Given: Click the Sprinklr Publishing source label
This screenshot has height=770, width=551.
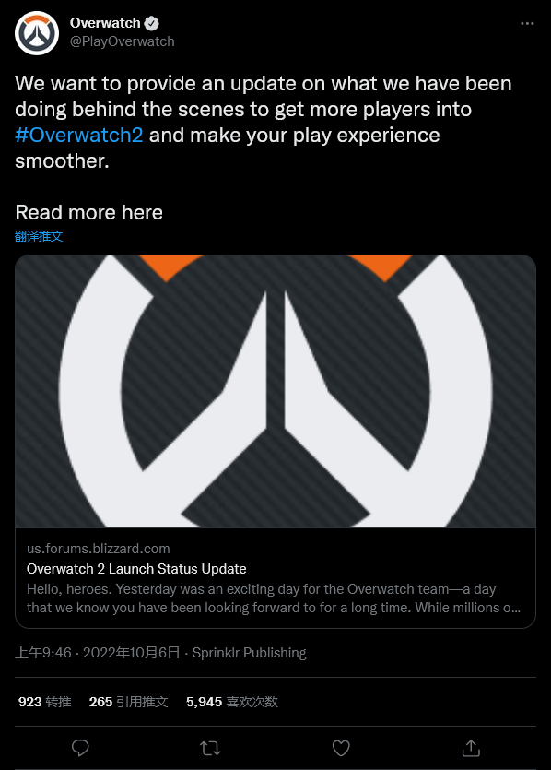Looking at the screenshot, I should coord(250,653).
